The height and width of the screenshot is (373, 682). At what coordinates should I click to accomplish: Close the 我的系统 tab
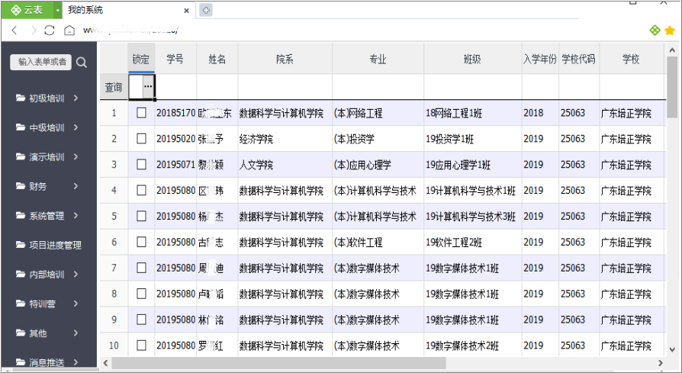coord(187,11)
